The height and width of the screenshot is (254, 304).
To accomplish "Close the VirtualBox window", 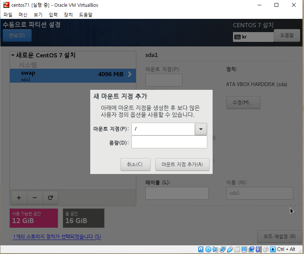I will [294, 5].
